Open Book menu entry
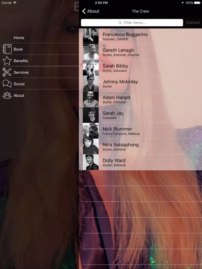 [18, 49]
